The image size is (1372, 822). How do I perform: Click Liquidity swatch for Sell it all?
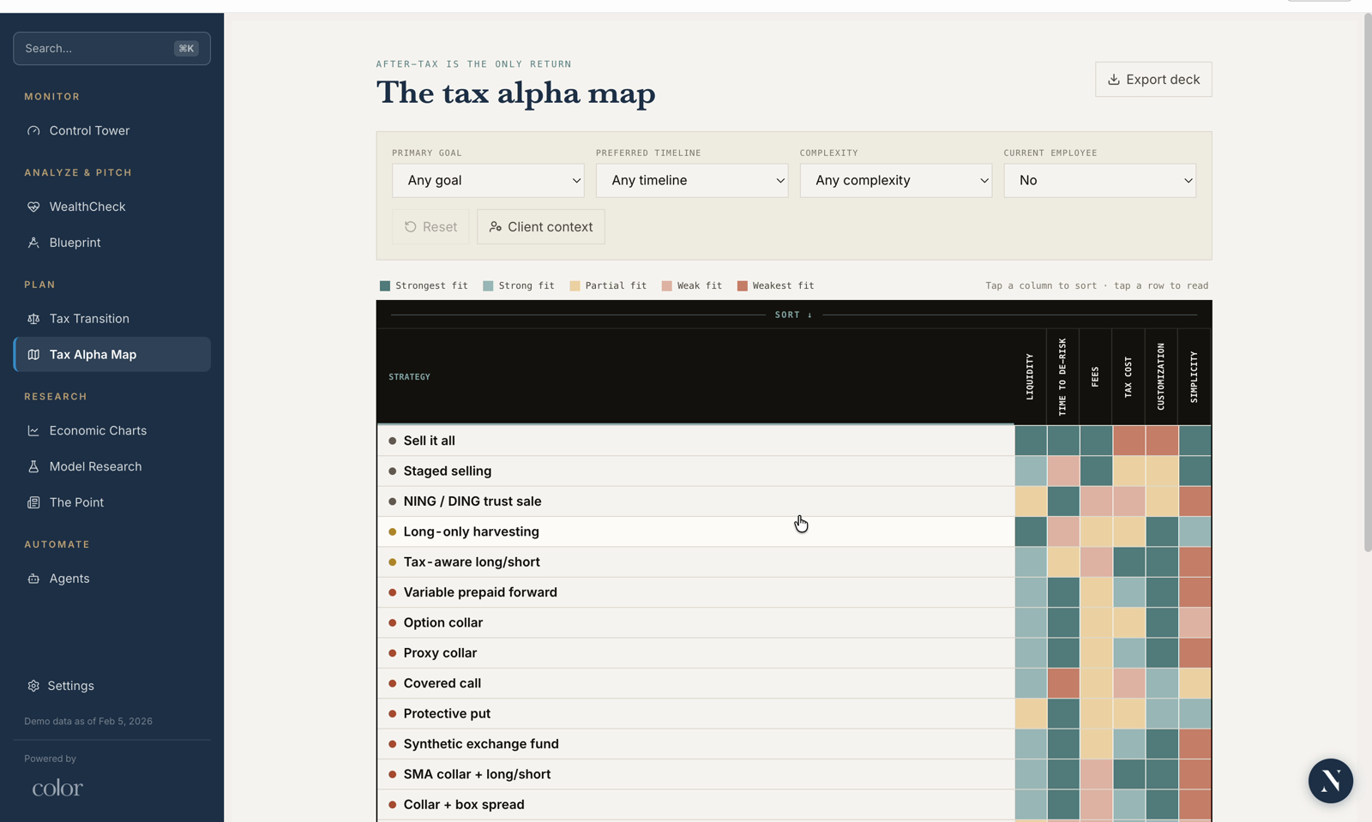click(x=1031, y=441)
